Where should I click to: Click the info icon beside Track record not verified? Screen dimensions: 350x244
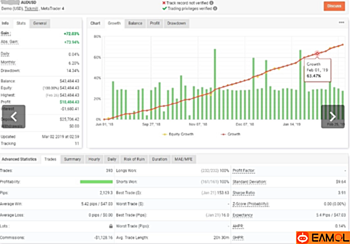pyautogui.click(x=211, y=3)
